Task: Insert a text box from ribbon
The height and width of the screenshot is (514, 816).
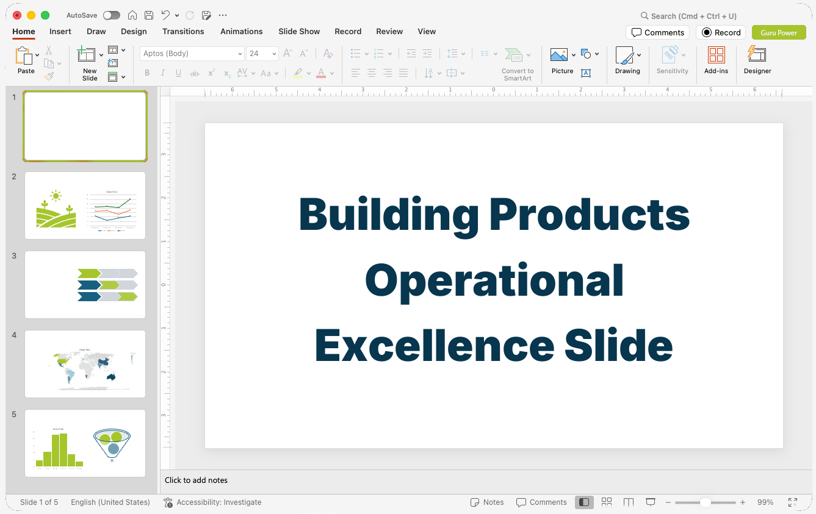Action: point(586,73)
